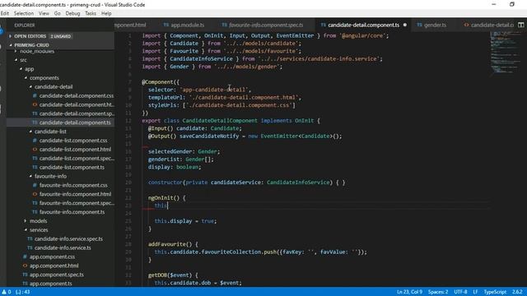Click the CSS icon of favourite-info.component.css

click(35, 185)
